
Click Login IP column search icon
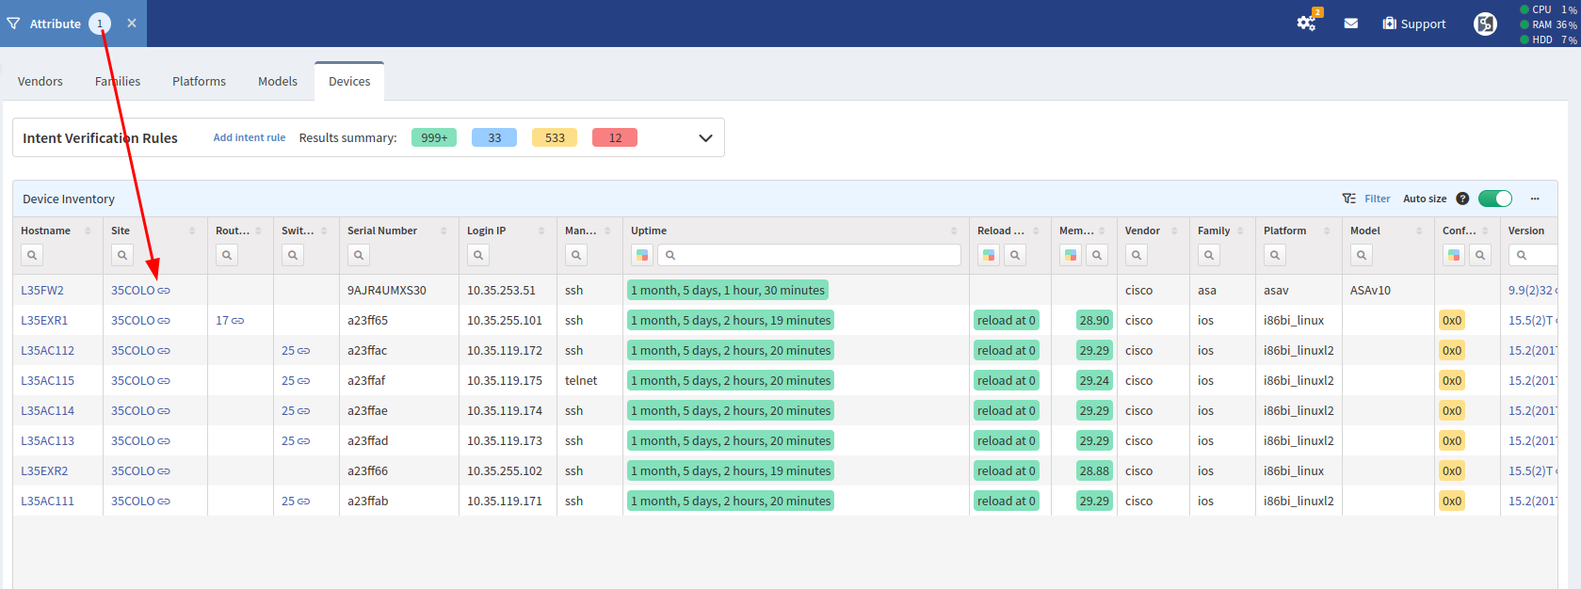point(478,255)
